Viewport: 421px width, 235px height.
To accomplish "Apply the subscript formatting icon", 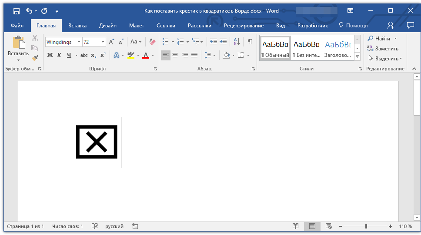I will tap(94, 55).
